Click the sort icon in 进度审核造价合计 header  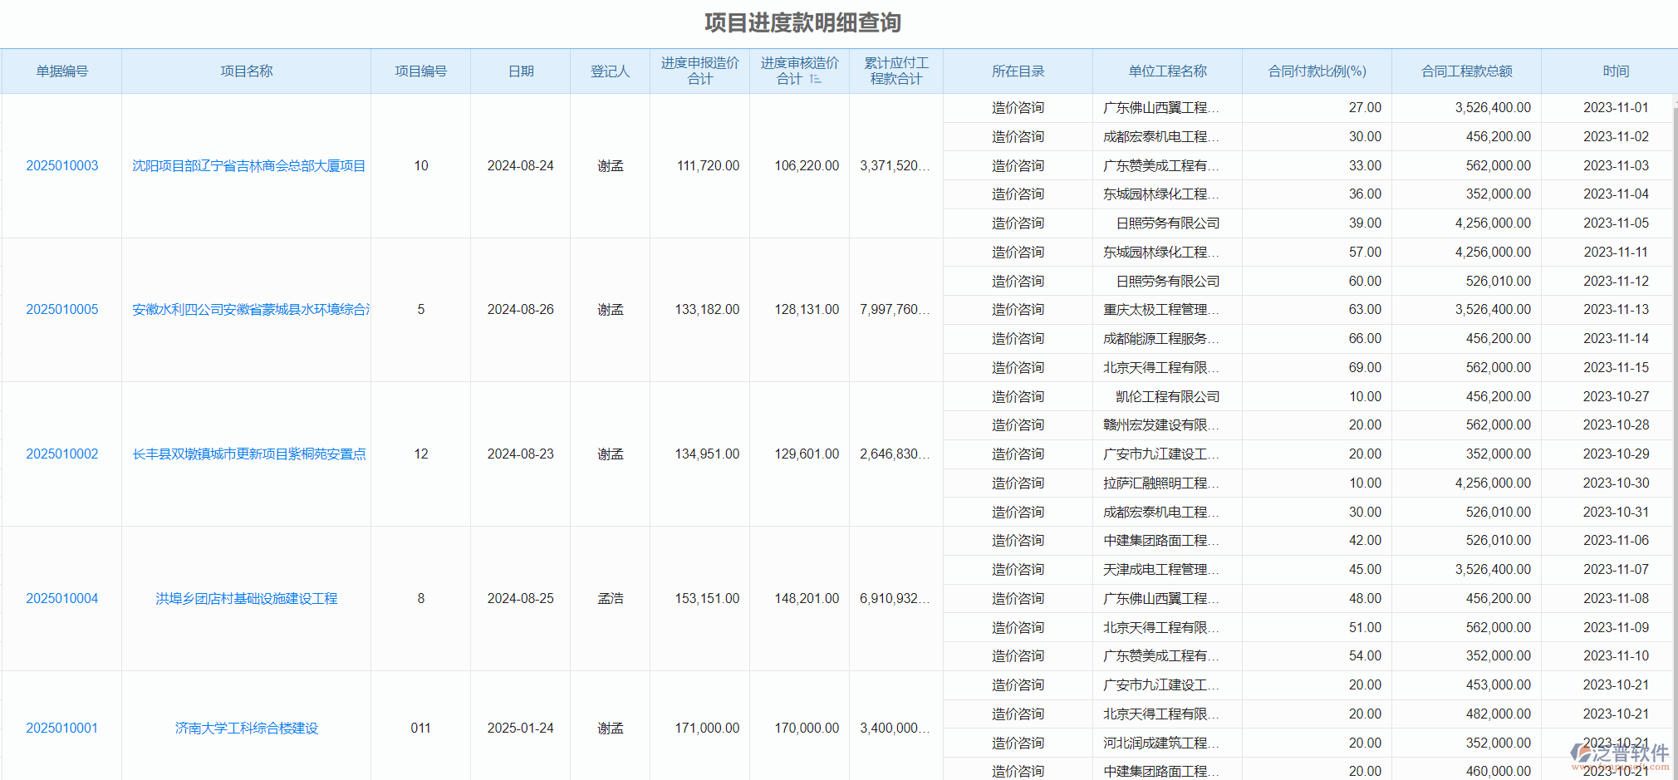tap(815, 79)
